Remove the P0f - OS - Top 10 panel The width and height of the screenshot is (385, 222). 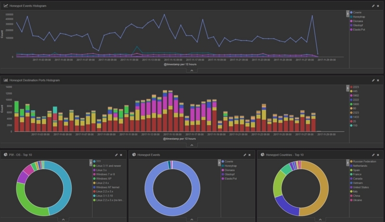point(121,155)
